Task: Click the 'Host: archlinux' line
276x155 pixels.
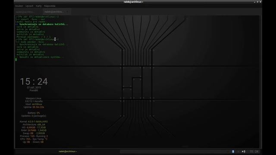Action: coord(34,104)
